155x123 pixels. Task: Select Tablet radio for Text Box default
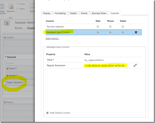[123, 27]
